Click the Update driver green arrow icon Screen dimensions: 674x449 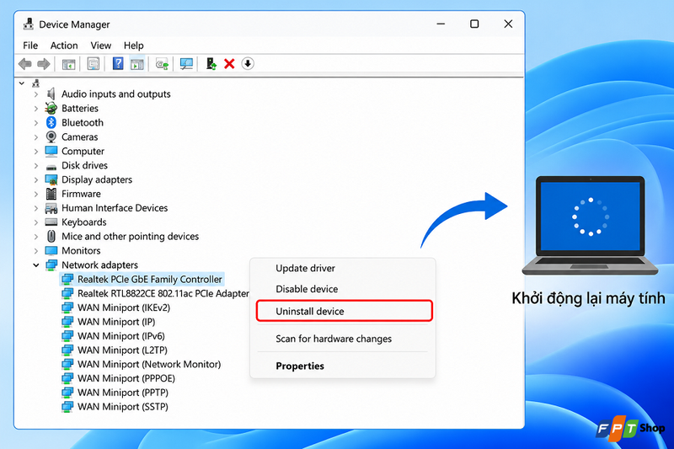[x=211, y=64]
